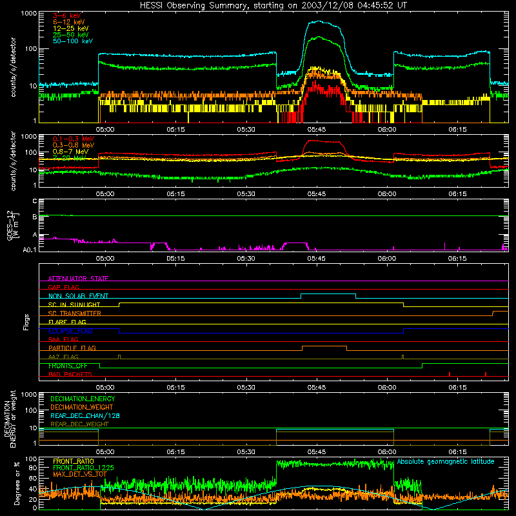
Task: Click the first red BAD_PACKETS spike near 06:15
Action: (450, 374)
